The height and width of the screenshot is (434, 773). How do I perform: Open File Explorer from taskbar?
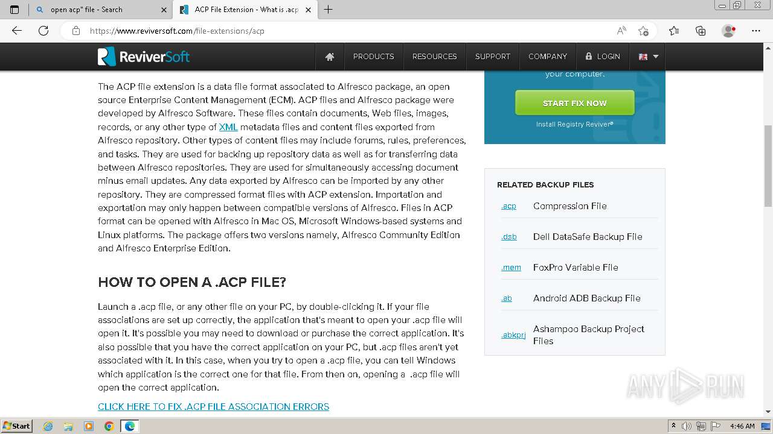pos(68,426)
